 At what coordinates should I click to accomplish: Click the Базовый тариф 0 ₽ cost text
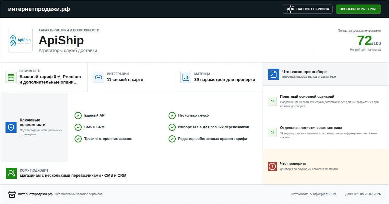coord(50,79)
